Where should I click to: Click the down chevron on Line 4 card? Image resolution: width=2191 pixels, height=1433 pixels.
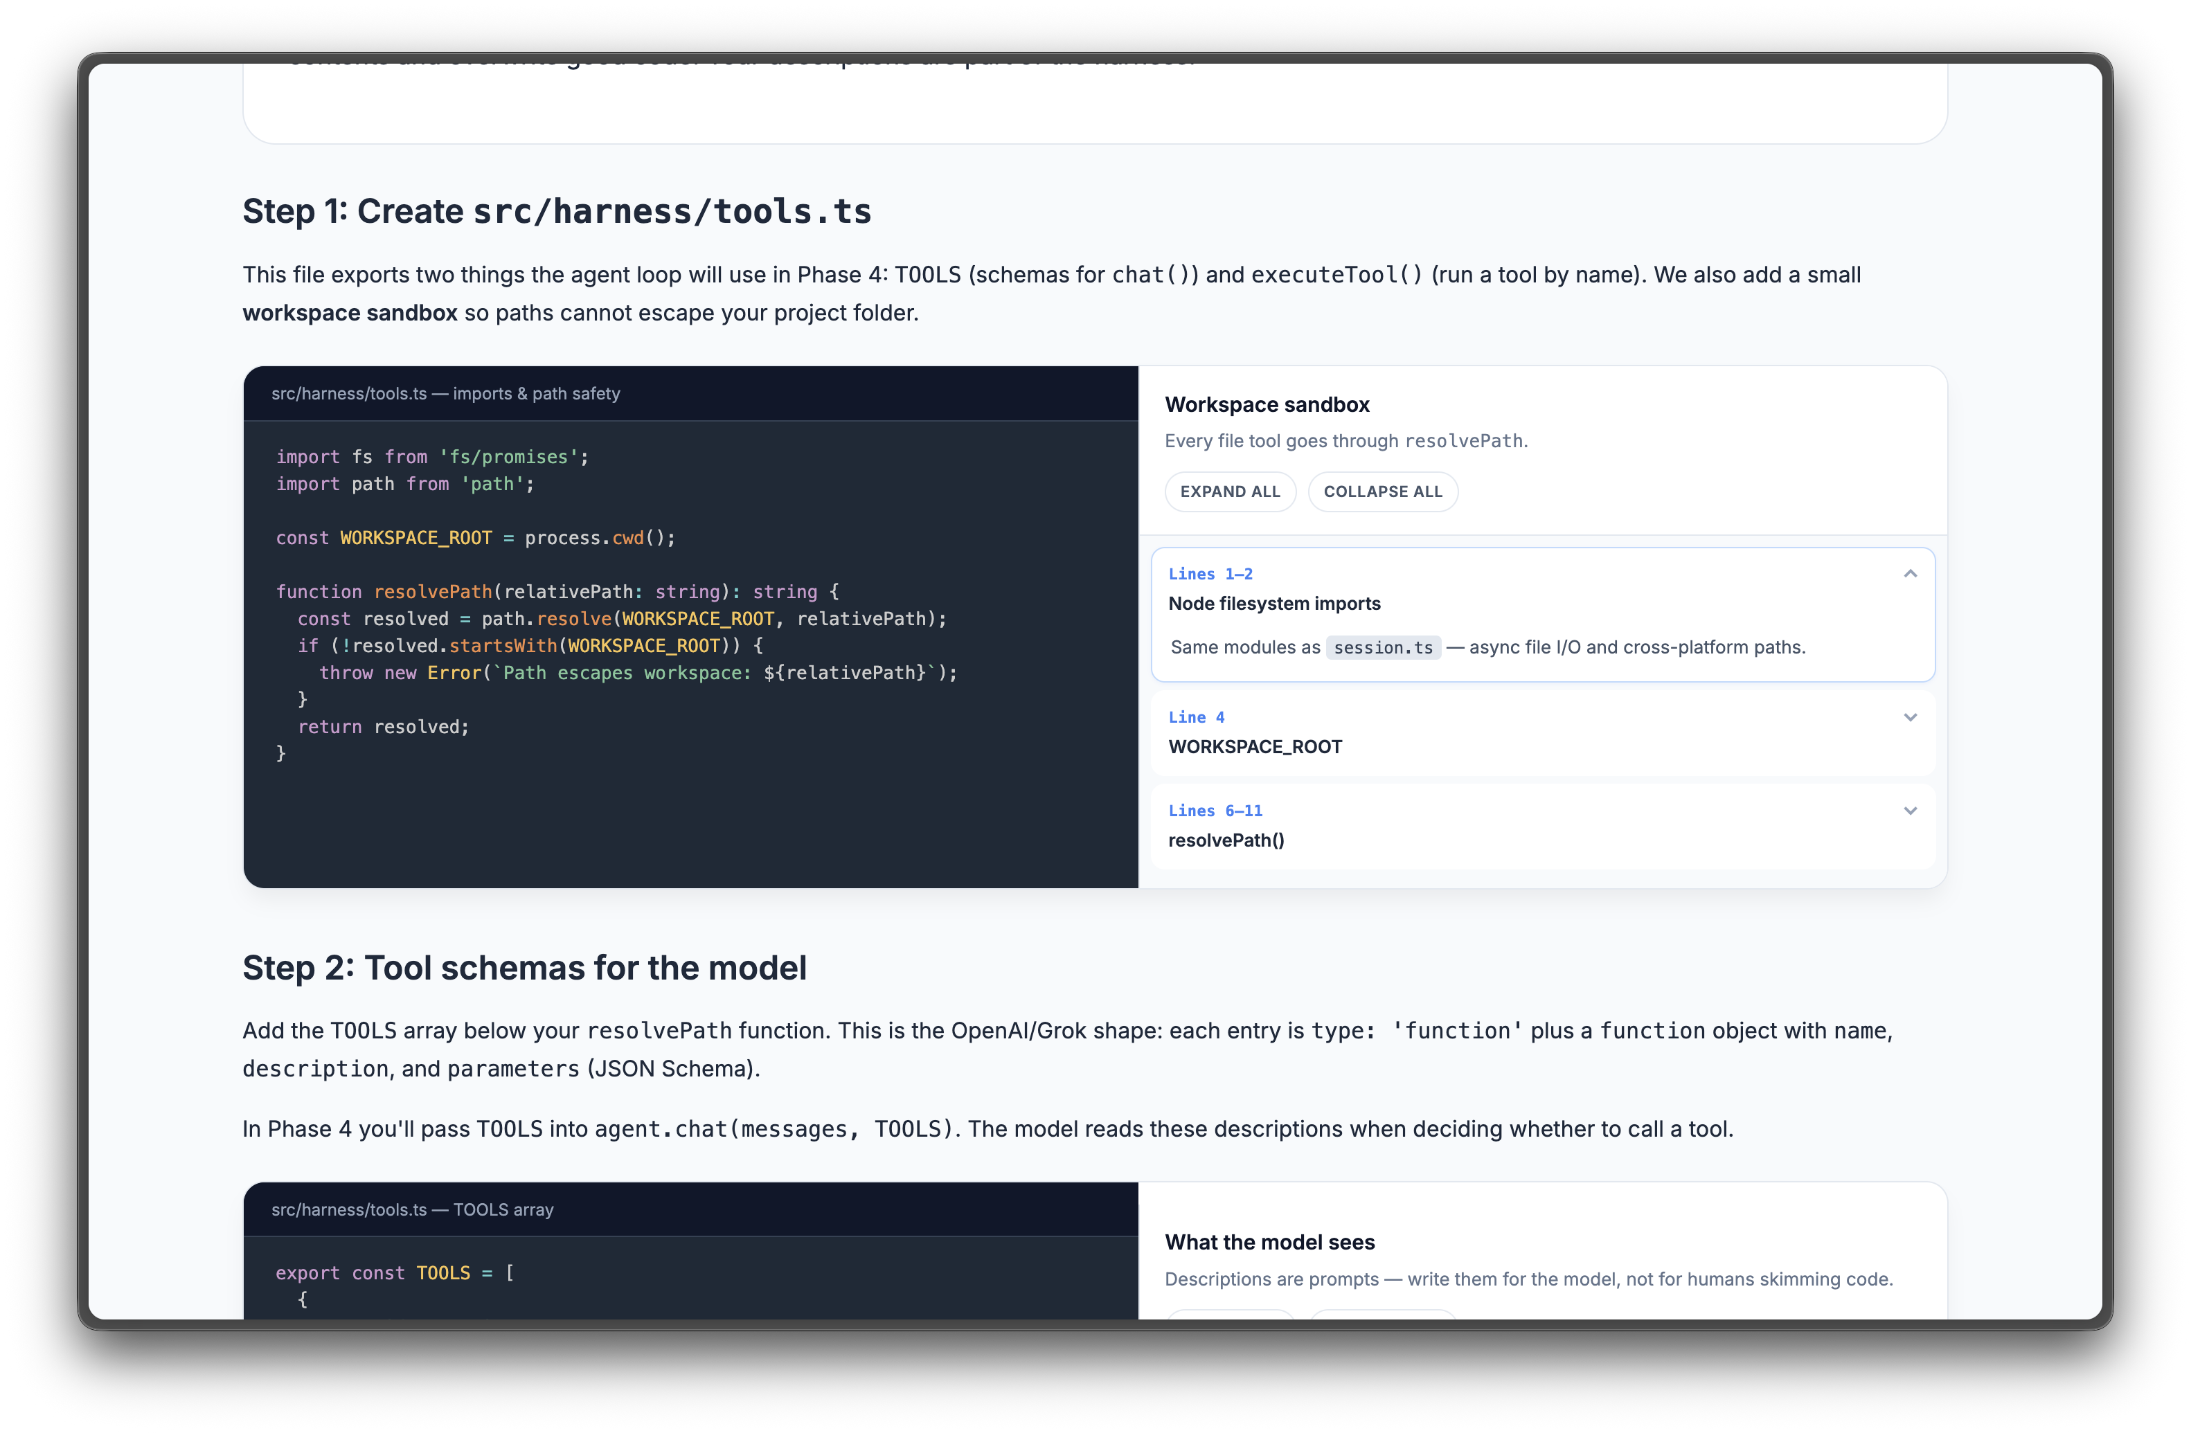[1911, 718]
